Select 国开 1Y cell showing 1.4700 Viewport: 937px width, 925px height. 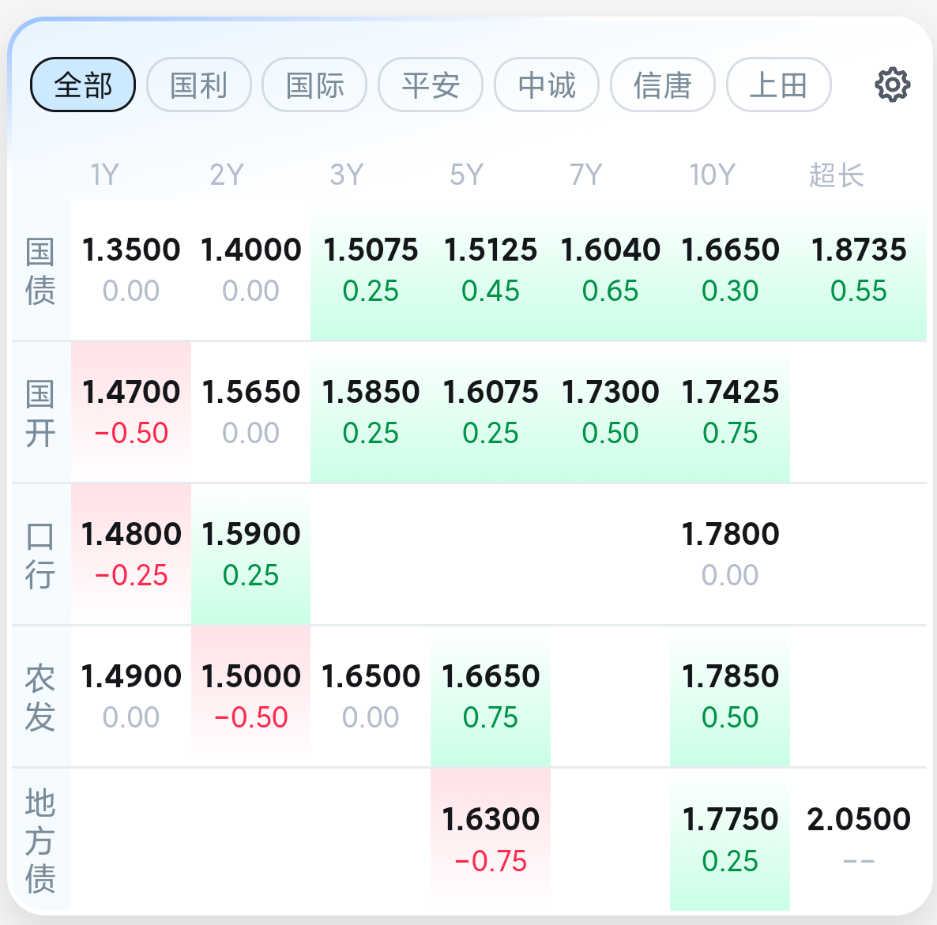pos(131,412)
